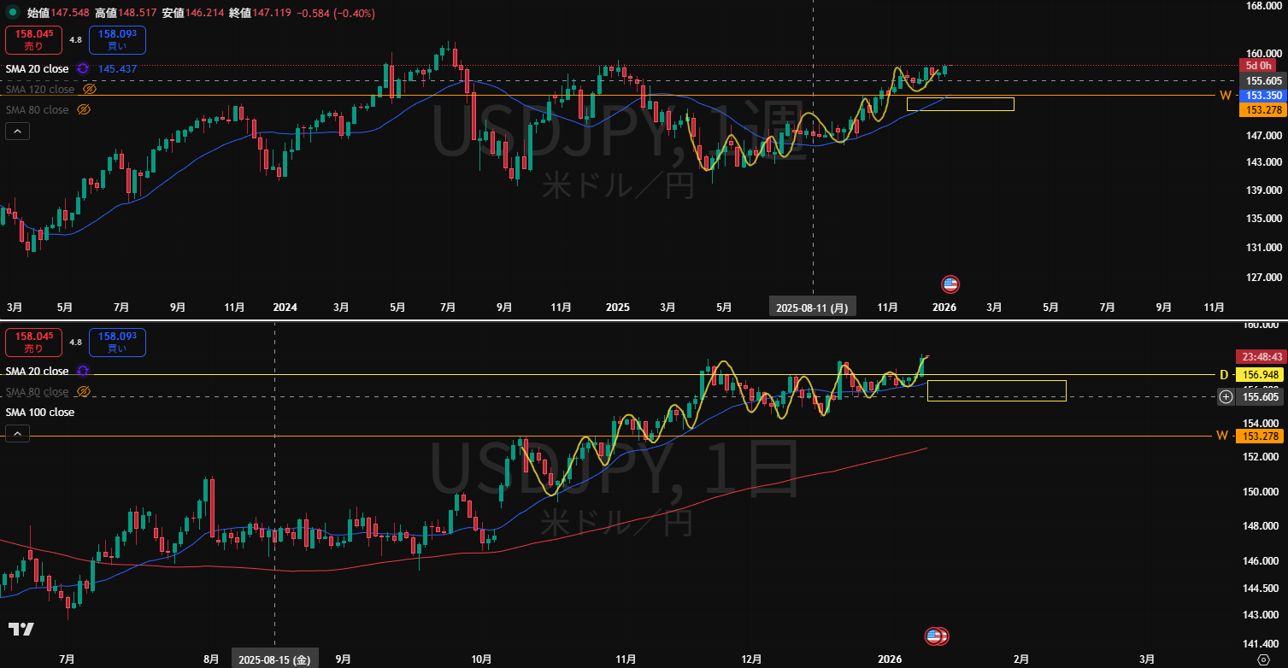Unhide the SMA 80 indicator on daily chart
The height and width of the screenshot is (668, 1288).
(84, 391)
